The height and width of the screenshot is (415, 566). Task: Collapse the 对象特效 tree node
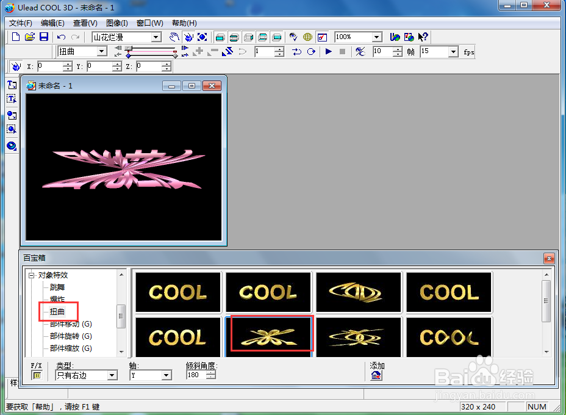[x=32, y=275]
